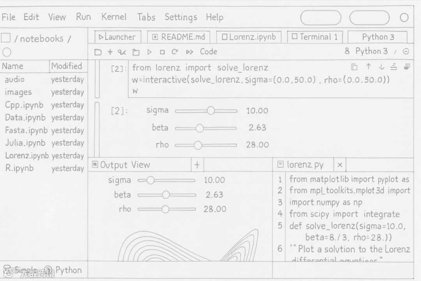This screenshot has height=281, width=421.
Task: Click the second rounded button in top bar
Action: tap(370, 18)
